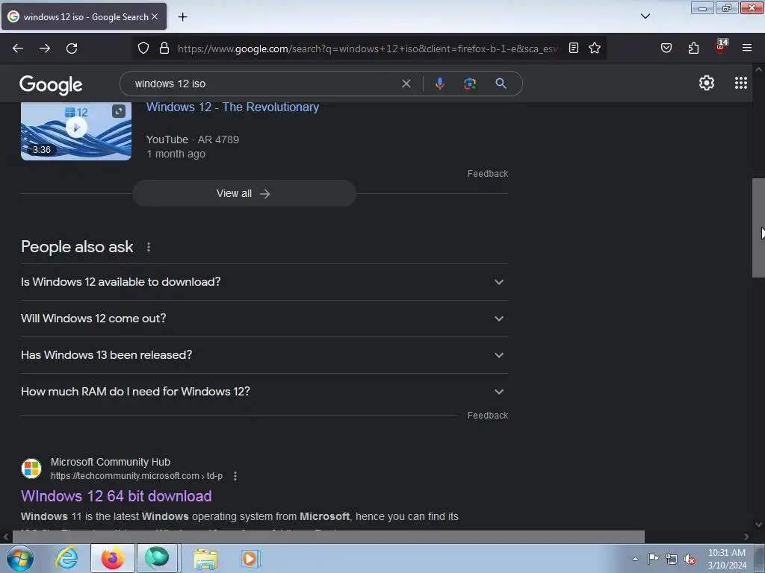Click Feedback link below the videos section
The width and height of the screenshot is (765, 573).
[x=487, y=173]
